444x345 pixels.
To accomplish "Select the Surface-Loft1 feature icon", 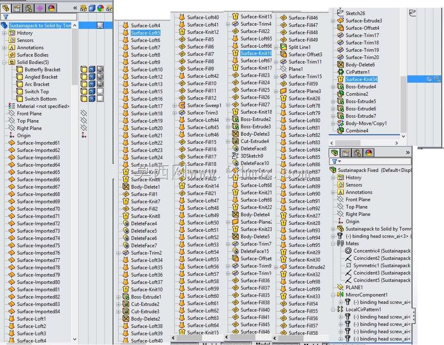I will point(12,319).
